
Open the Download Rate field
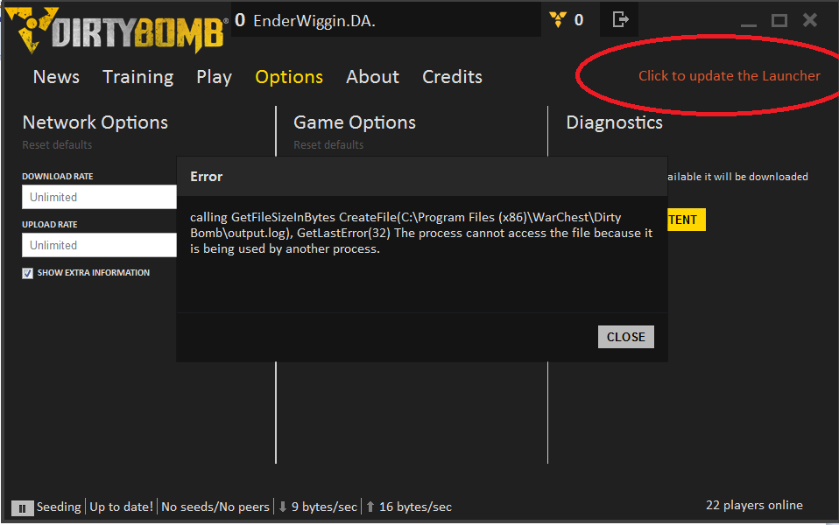[99, 197]
